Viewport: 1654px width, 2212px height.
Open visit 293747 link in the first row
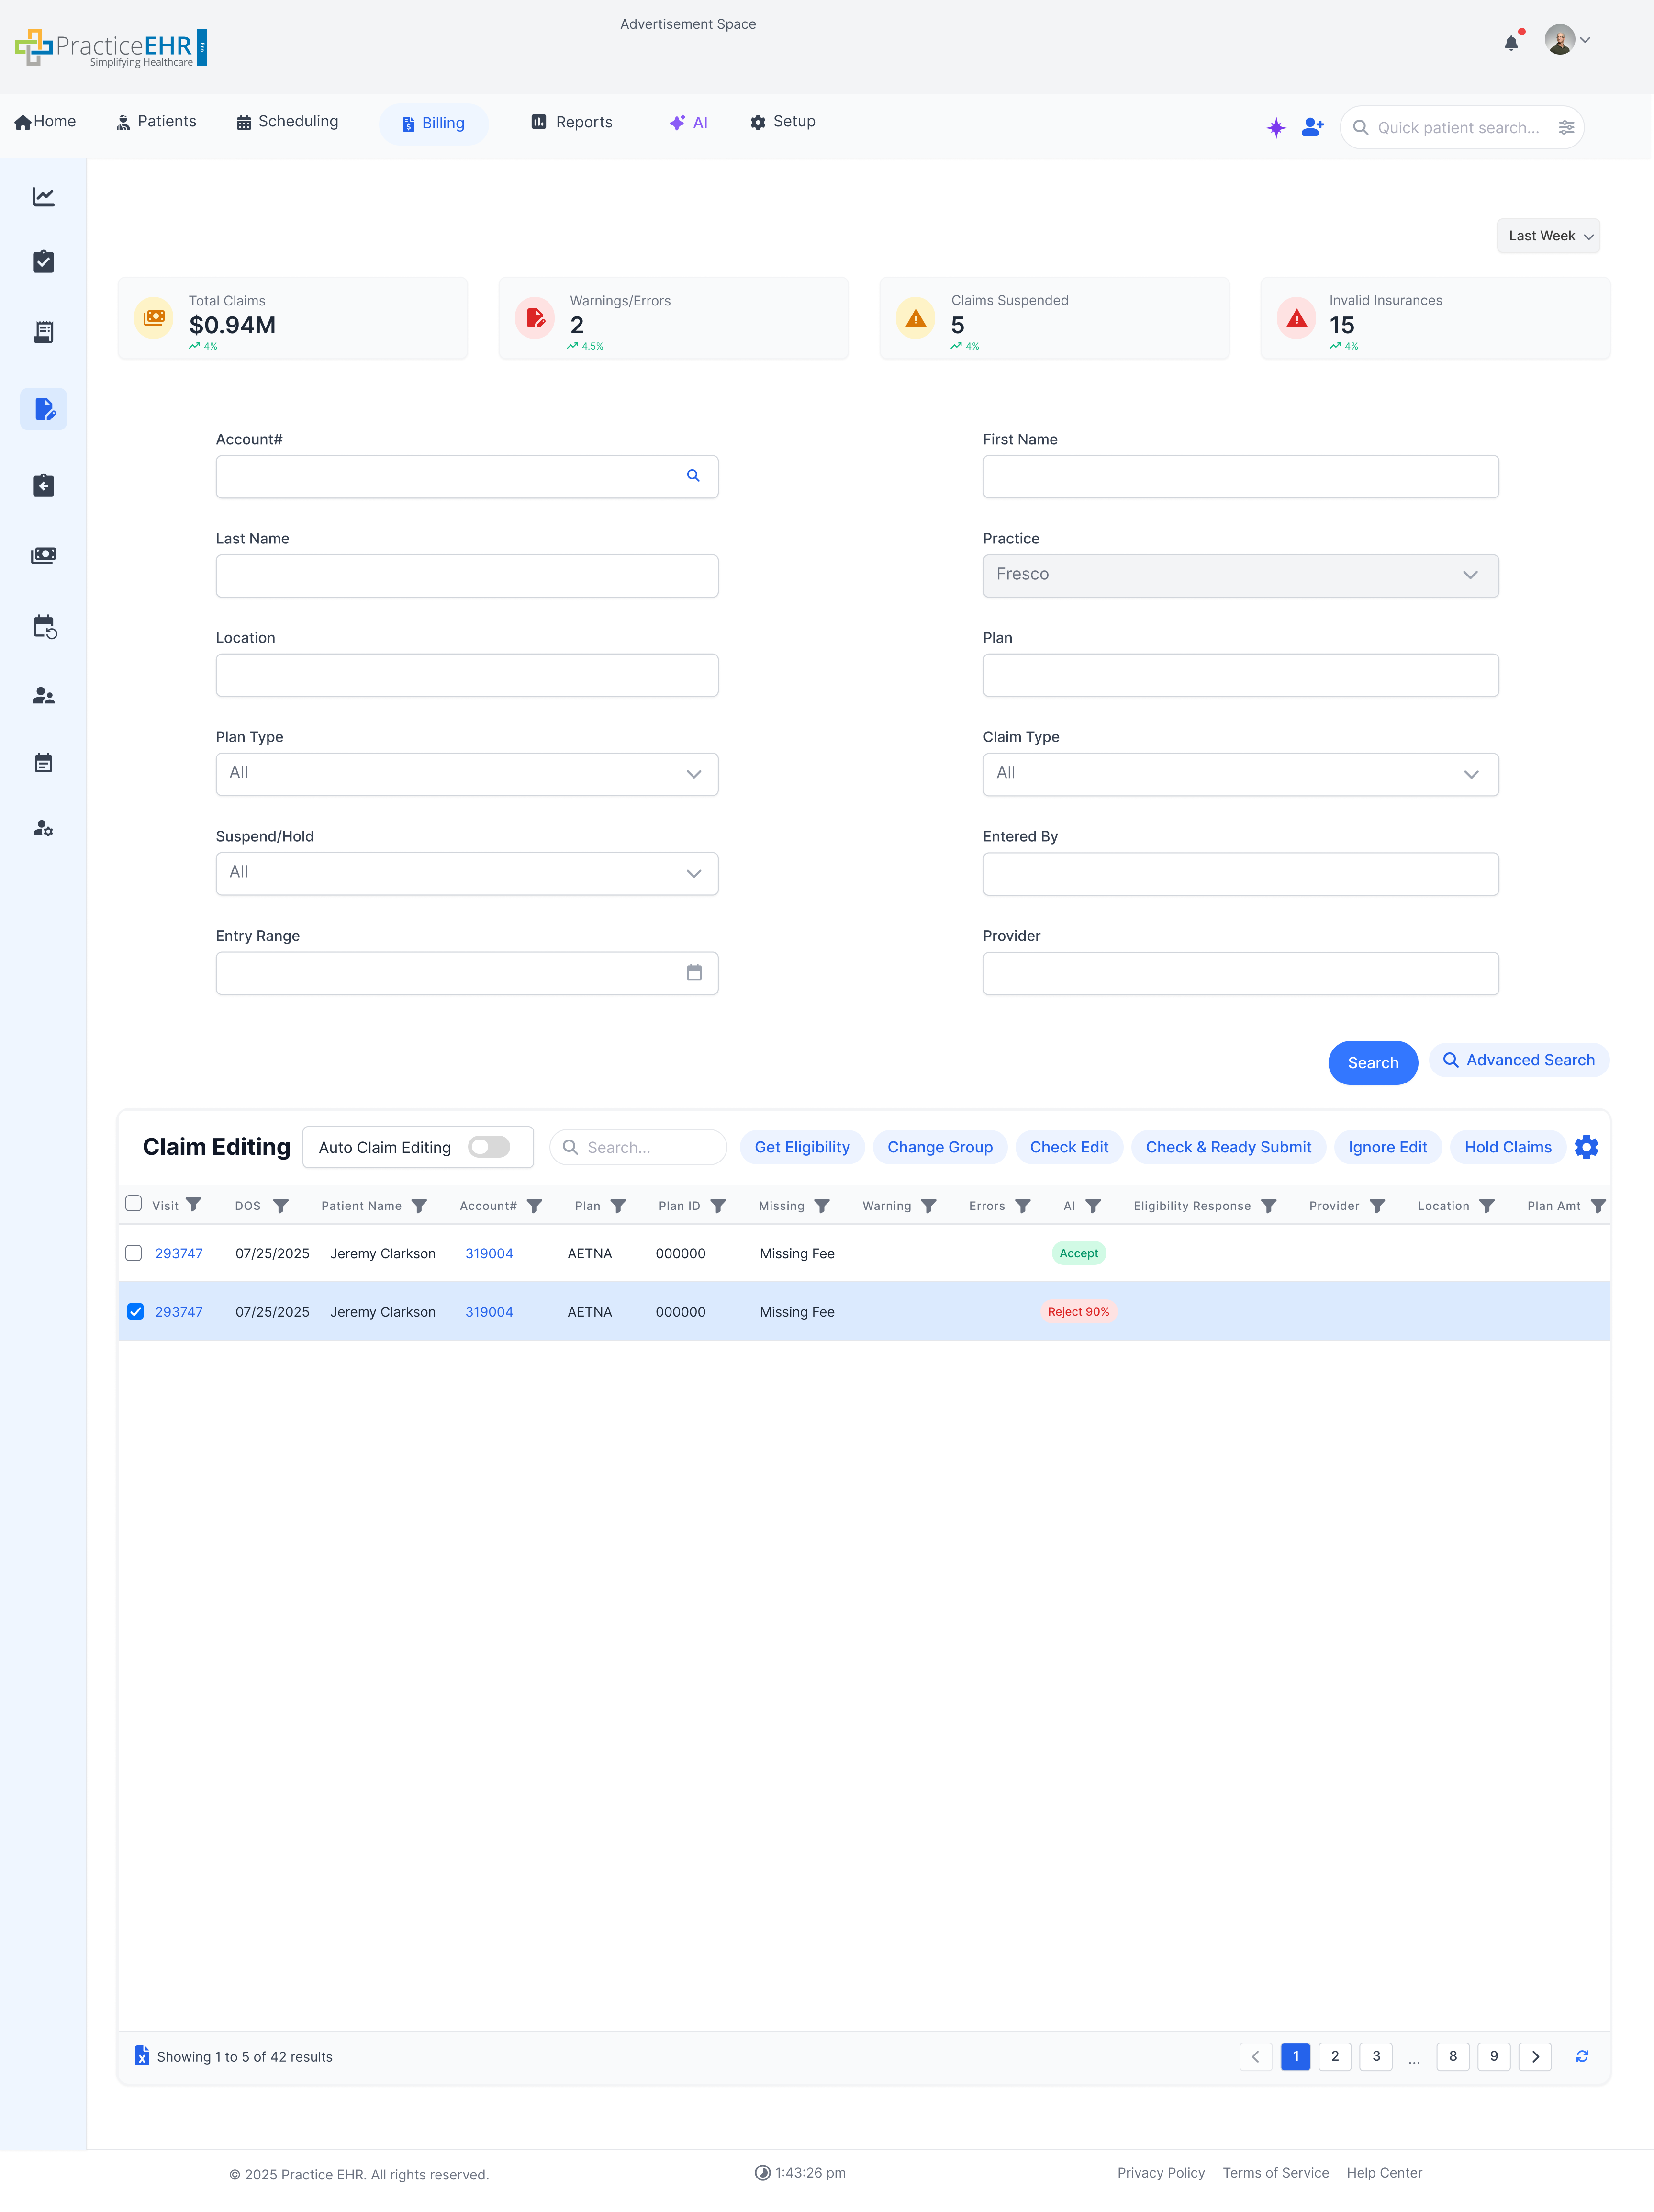pos(180,1253)
